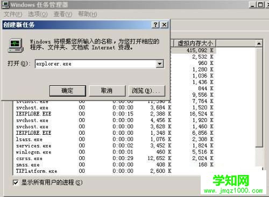This screenshot has width=269, height=197.
Task: Click the 6,856 K virtual memory value
Action: [x=203, y=133]
